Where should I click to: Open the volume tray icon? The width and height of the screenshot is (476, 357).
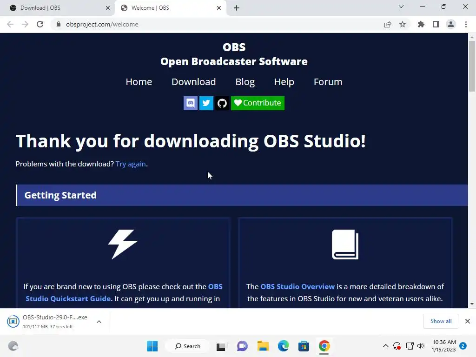tap(421, 346)
